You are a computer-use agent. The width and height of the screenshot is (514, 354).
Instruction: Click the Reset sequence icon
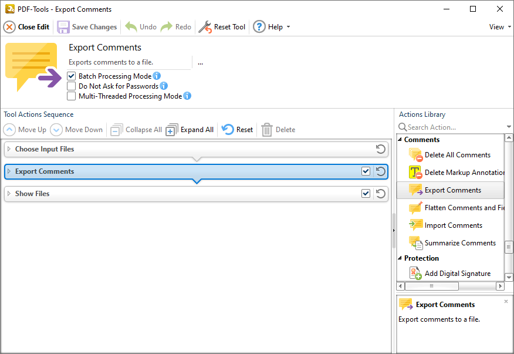[228, 130]
